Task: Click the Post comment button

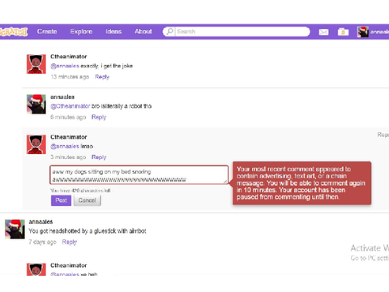Action: [61, 200]
